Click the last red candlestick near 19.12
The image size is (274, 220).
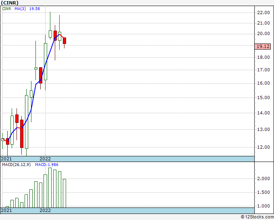pos(64,41)
